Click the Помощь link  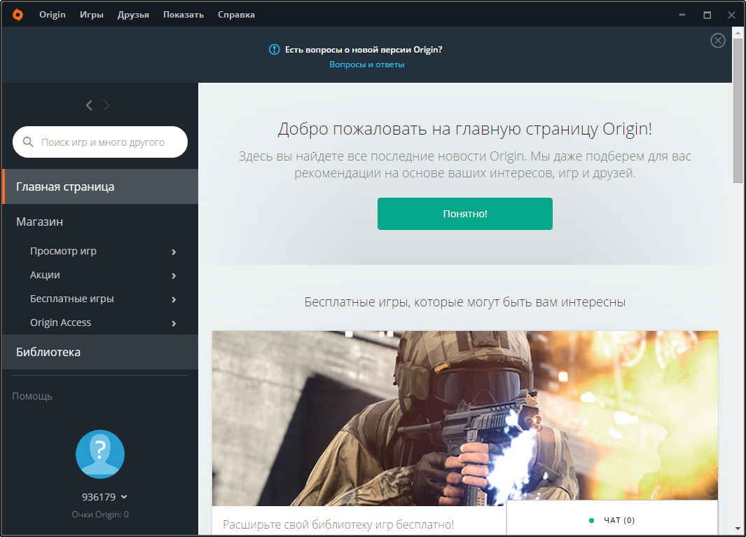coord(32,396)
